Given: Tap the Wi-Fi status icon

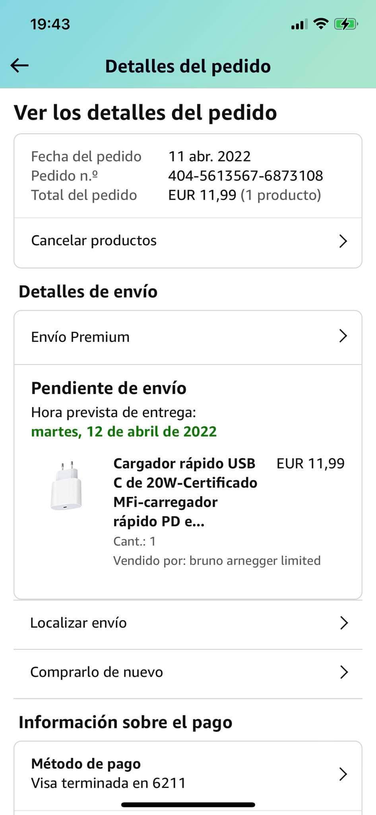Looking at the screenshot, I should point(320,24).
